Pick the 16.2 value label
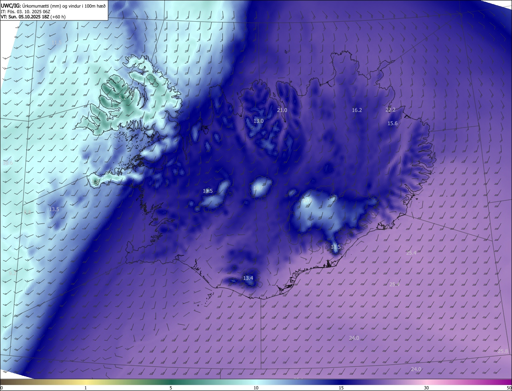This screenshot has width=512, height=391. pyautogui.click(x=357, y=110)
